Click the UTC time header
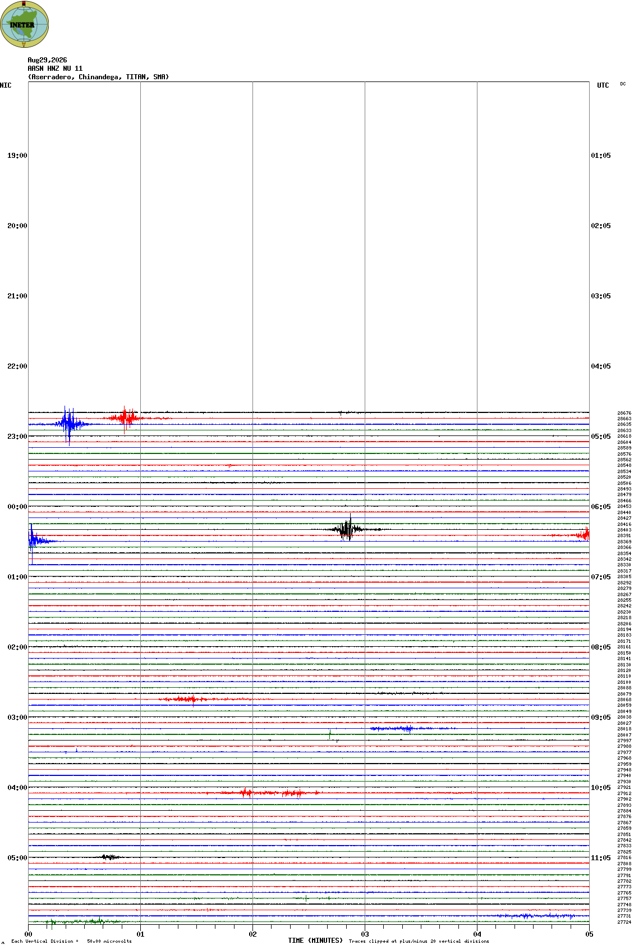 click(603, 85)
